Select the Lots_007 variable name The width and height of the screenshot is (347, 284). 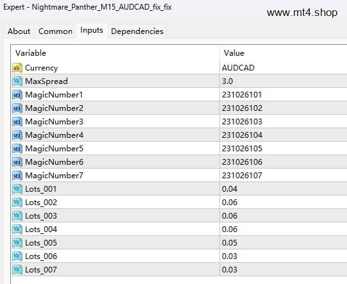(41, 270)
